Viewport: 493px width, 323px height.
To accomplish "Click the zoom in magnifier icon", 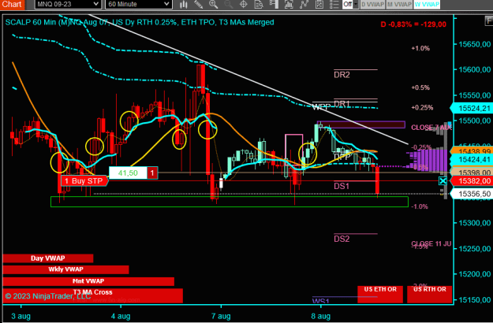I will click(x=214, y=5).
